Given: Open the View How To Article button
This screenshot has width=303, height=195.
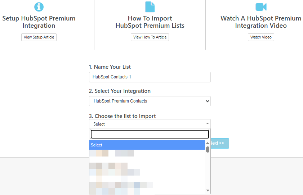Looking at the screenshot, I should point(150,37).
